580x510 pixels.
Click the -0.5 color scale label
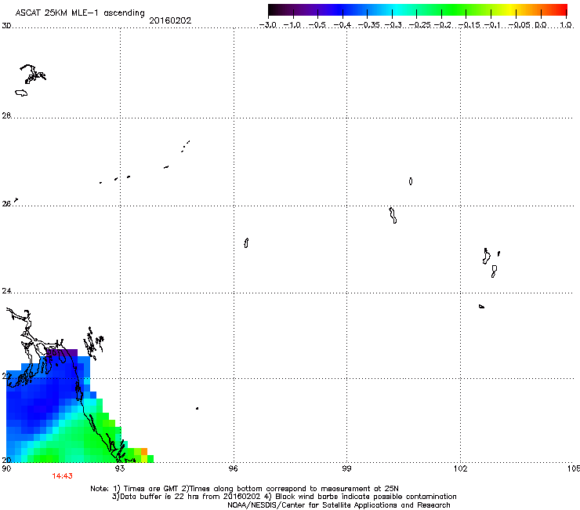317,25
